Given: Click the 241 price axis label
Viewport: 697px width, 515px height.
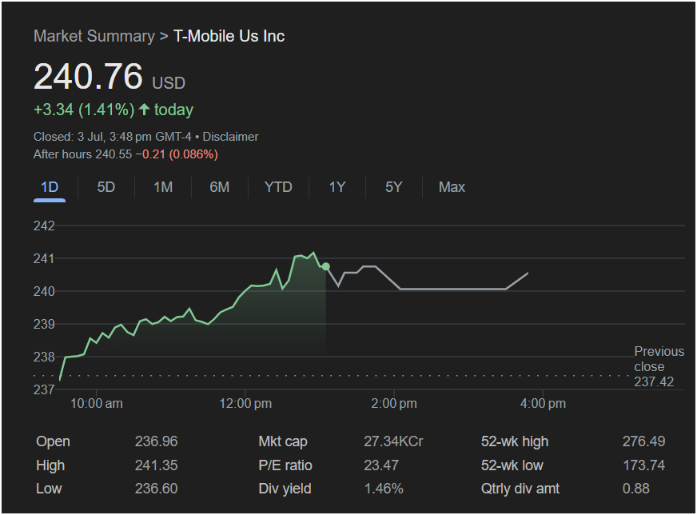Looking at the screenshot, I should 44,258.
